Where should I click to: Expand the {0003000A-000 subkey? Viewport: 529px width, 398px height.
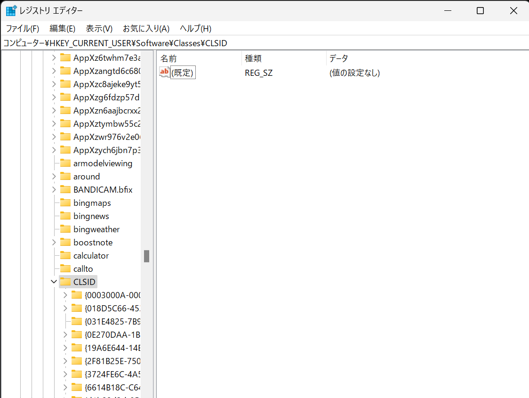tap(65, 295)
